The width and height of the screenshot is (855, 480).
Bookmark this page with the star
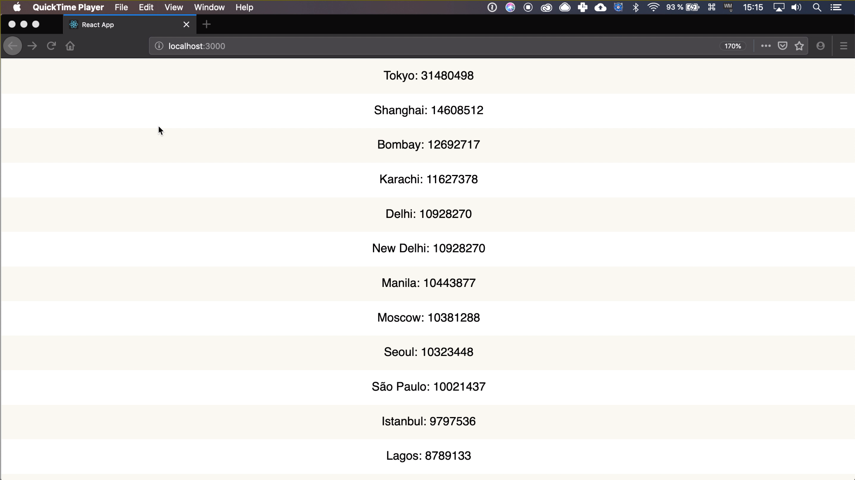coord(799,46)
